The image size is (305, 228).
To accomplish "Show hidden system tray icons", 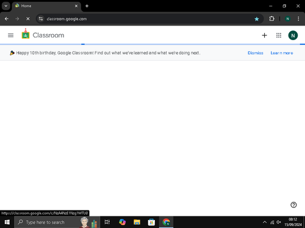I will point(265,222).
